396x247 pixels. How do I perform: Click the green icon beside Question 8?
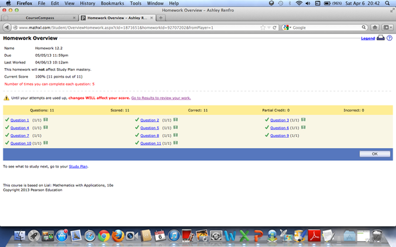pyautogui.click(x=175, y=136)
